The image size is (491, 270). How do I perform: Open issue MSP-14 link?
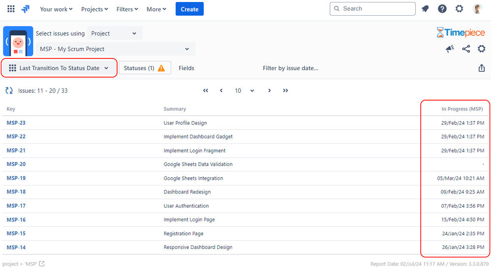pyautogui.click(x=16, y=247)
